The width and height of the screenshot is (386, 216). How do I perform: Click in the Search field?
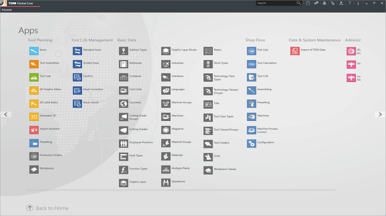tap(276, 3)
